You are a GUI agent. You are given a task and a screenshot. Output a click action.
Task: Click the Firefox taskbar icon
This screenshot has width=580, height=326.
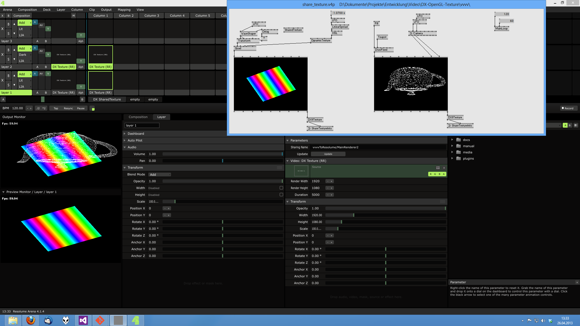(x=31, y=320)
